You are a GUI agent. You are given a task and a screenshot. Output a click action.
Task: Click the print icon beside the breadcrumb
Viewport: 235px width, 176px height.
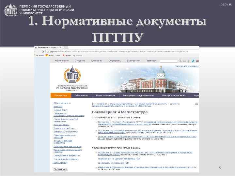[196, 104]
